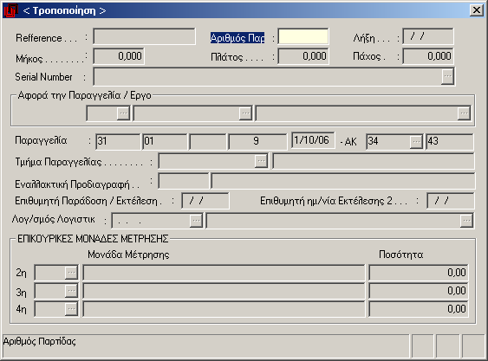Click the Παραγγελία field showing 01
This screenshot has height=361, width=488.
click(x=165, y=142)
